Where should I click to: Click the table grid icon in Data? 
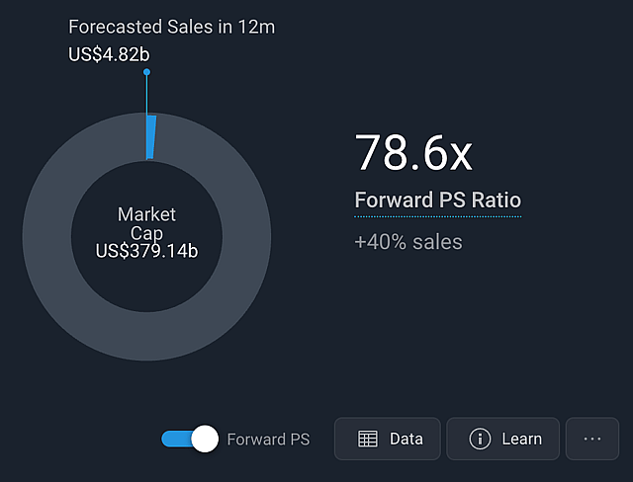368,439
